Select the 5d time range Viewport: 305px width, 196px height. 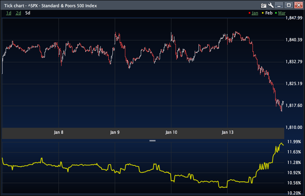tap(28, 13)
